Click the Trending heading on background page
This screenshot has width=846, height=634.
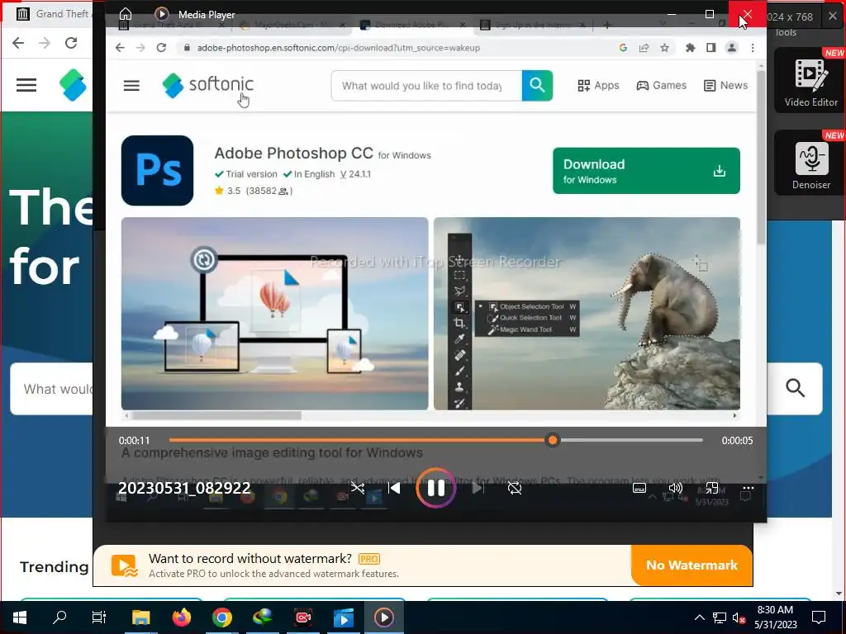[x=54, y=566]
